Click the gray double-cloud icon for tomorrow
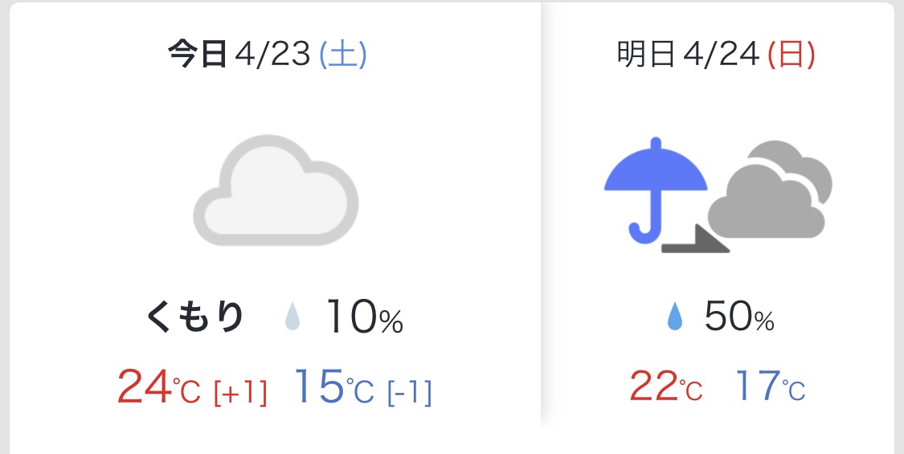Screen dimensions: 904x454 [x=770, y=189]
